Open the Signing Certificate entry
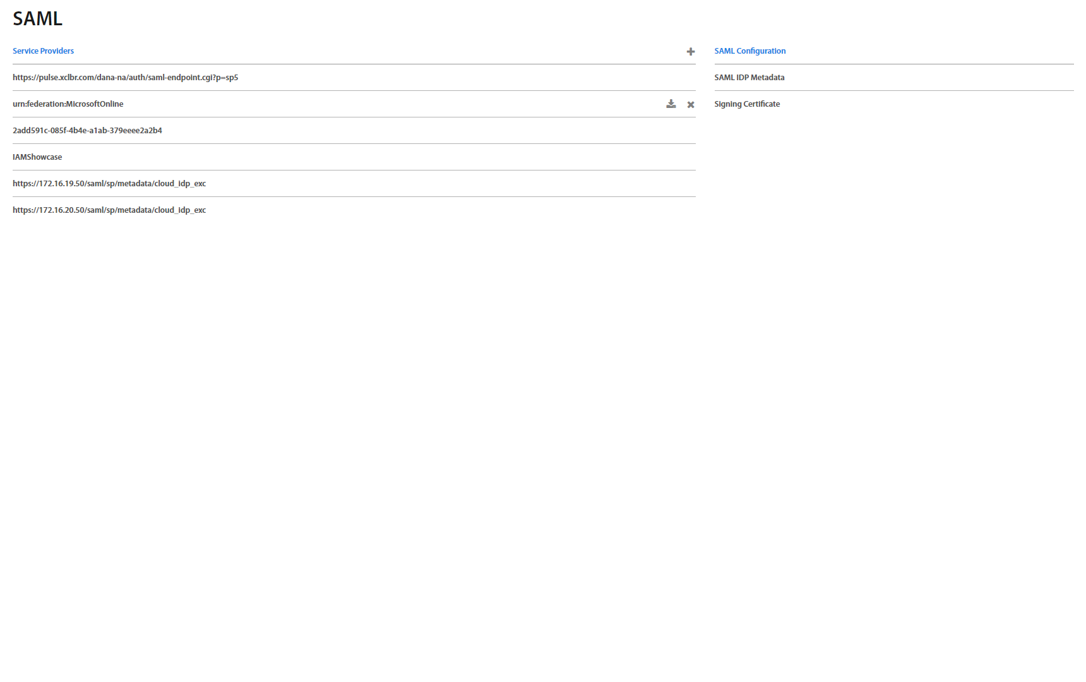Image resolution: width=1086 pixels, height=682 pixels. point(746,104)
